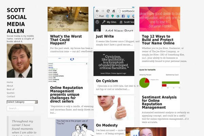Open "Sentiment Analysis for Online Reputation Management" post
Image resolution: width=204 pixels, height=136 pixels.
159,102
